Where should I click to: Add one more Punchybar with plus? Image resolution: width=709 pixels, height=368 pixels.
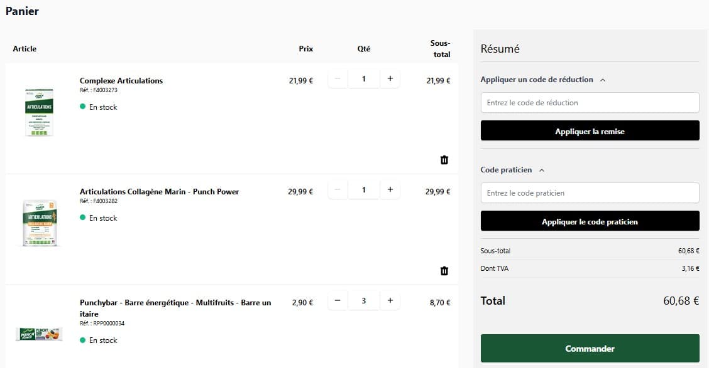pyautogui.click(x=390, y=301)
